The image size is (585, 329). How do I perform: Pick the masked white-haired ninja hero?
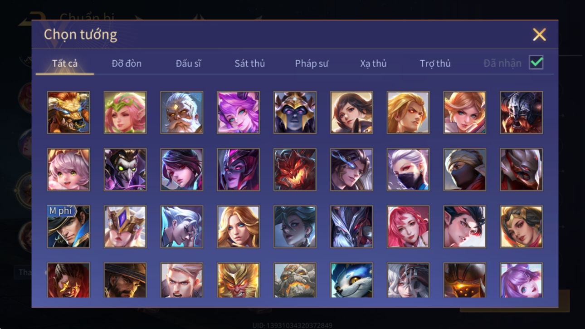[408, 169]
